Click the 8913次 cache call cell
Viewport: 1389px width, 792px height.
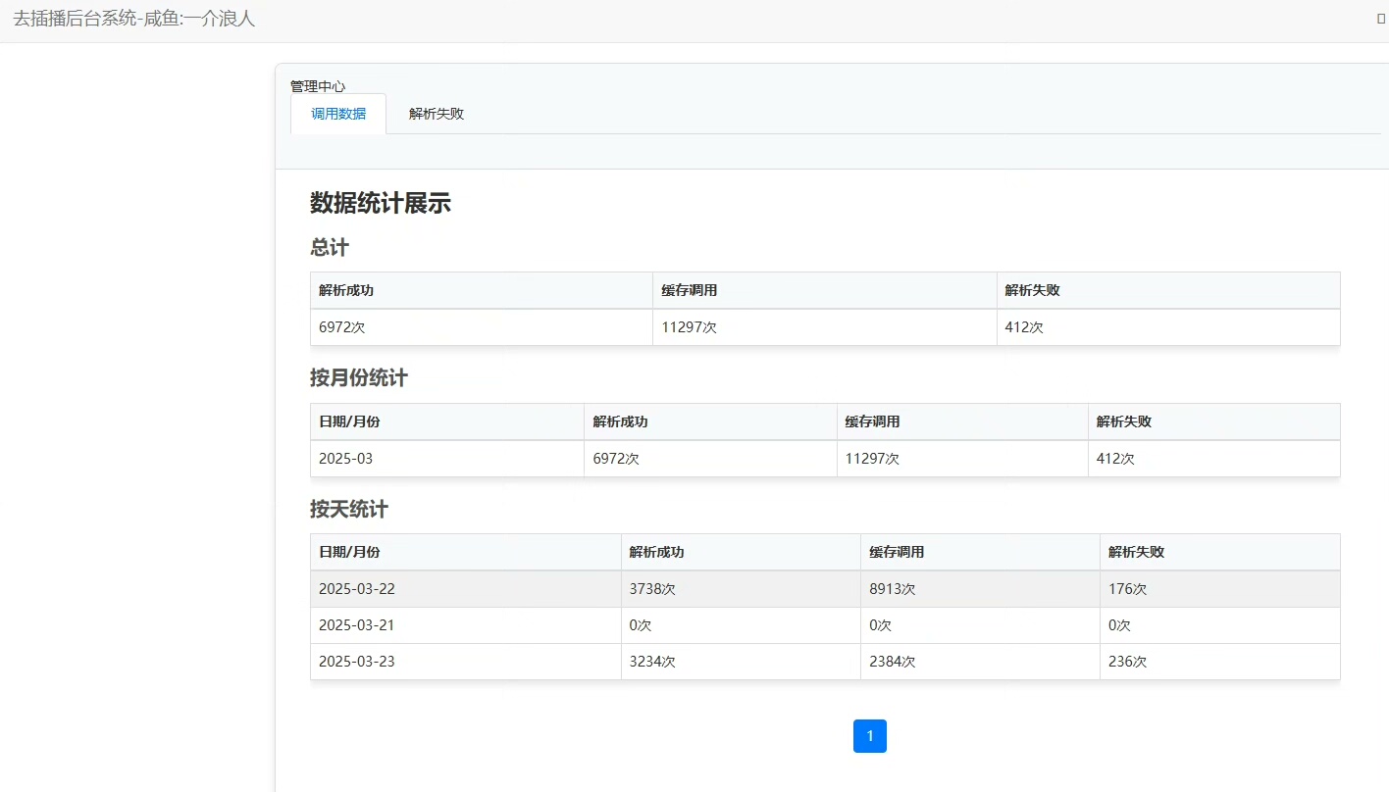point(892,589)
